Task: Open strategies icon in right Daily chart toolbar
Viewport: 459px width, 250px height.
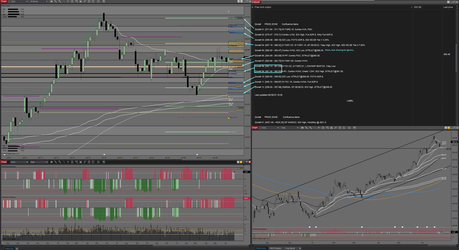Action: click(340, 128)
